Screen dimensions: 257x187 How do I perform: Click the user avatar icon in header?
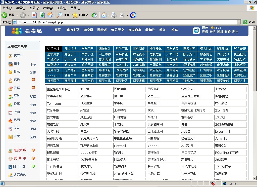[x=196, y=30]
